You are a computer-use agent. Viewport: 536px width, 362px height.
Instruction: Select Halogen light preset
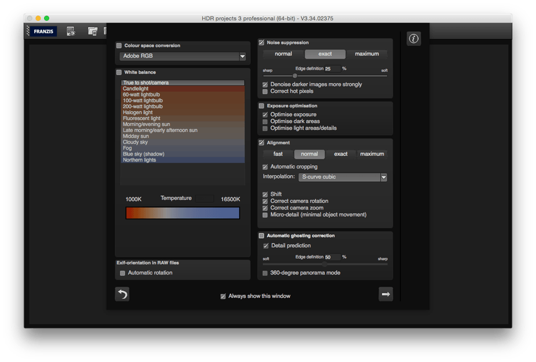[183, 112]
